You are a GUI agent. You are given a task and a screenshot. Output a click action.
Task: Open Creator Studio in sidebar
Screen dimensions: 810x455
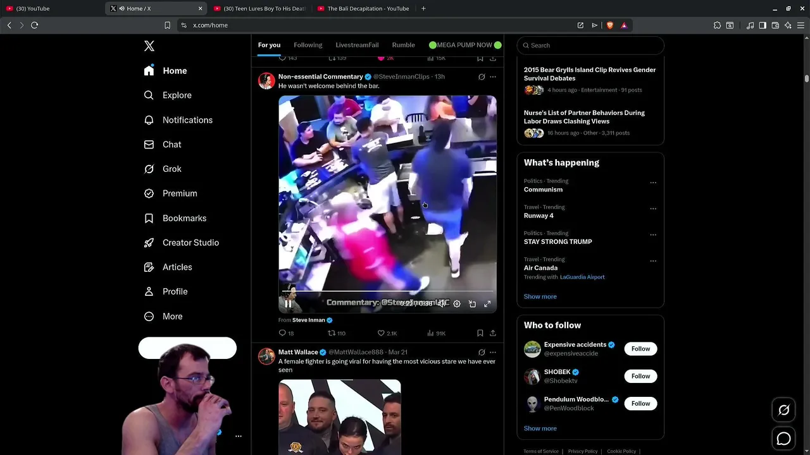pos(182,243)
